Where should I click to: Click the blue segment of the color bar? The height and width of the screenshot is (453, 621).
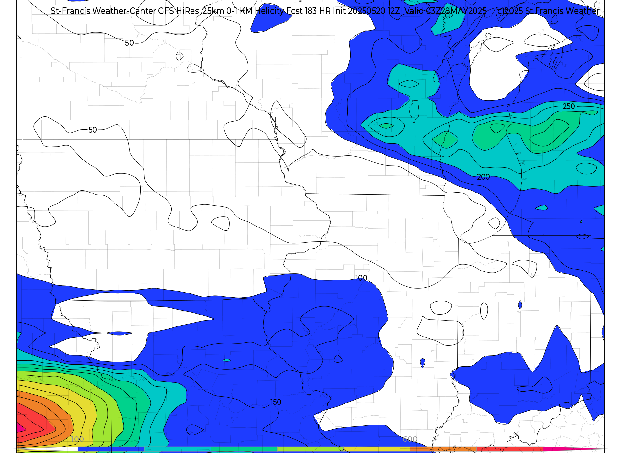tap(111, 449)
